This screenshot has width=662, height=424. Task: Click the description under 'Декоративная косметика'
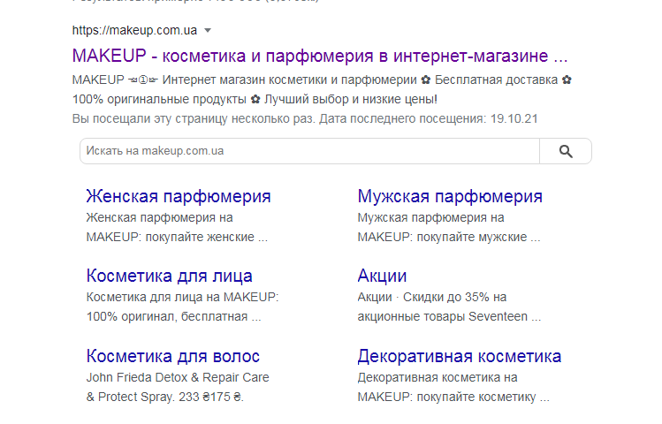[x=453, y=387]
